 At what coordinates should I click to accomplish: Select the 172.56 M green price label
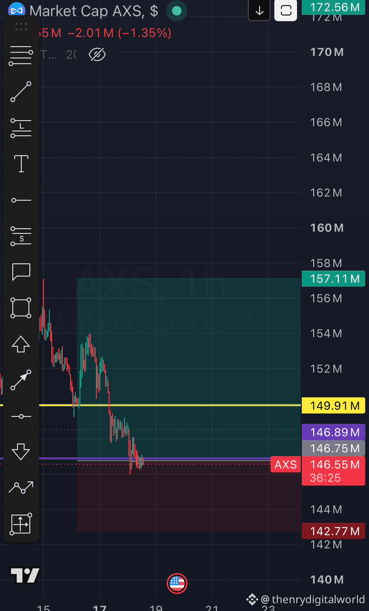tap(333, 7)
